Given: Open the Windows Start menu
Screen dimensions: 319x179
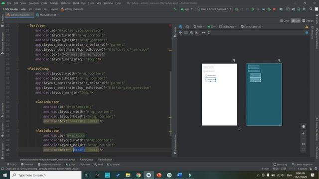Looking at the screenshot, I should pos(4,175).
